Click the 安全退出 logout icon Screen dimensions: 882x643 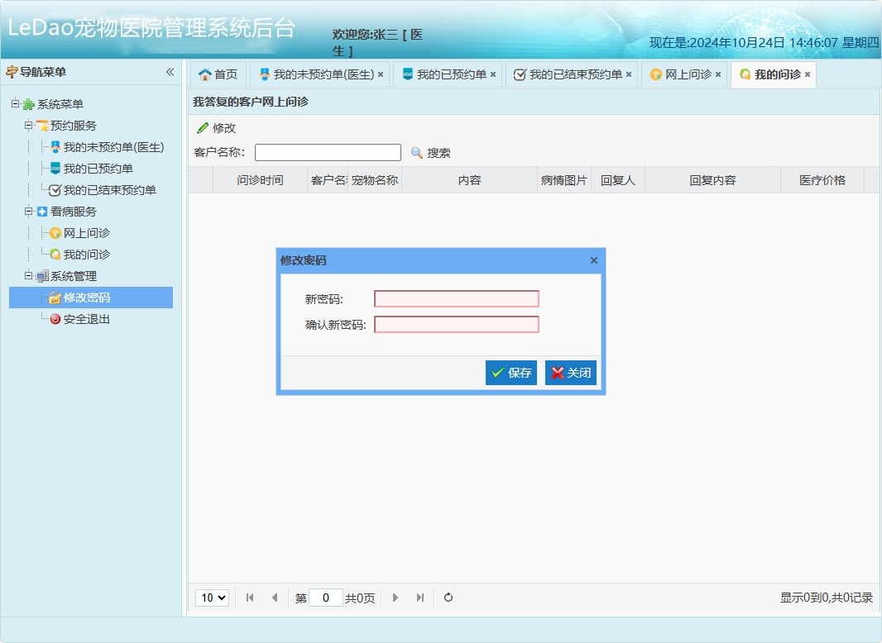tap(55, 318)
